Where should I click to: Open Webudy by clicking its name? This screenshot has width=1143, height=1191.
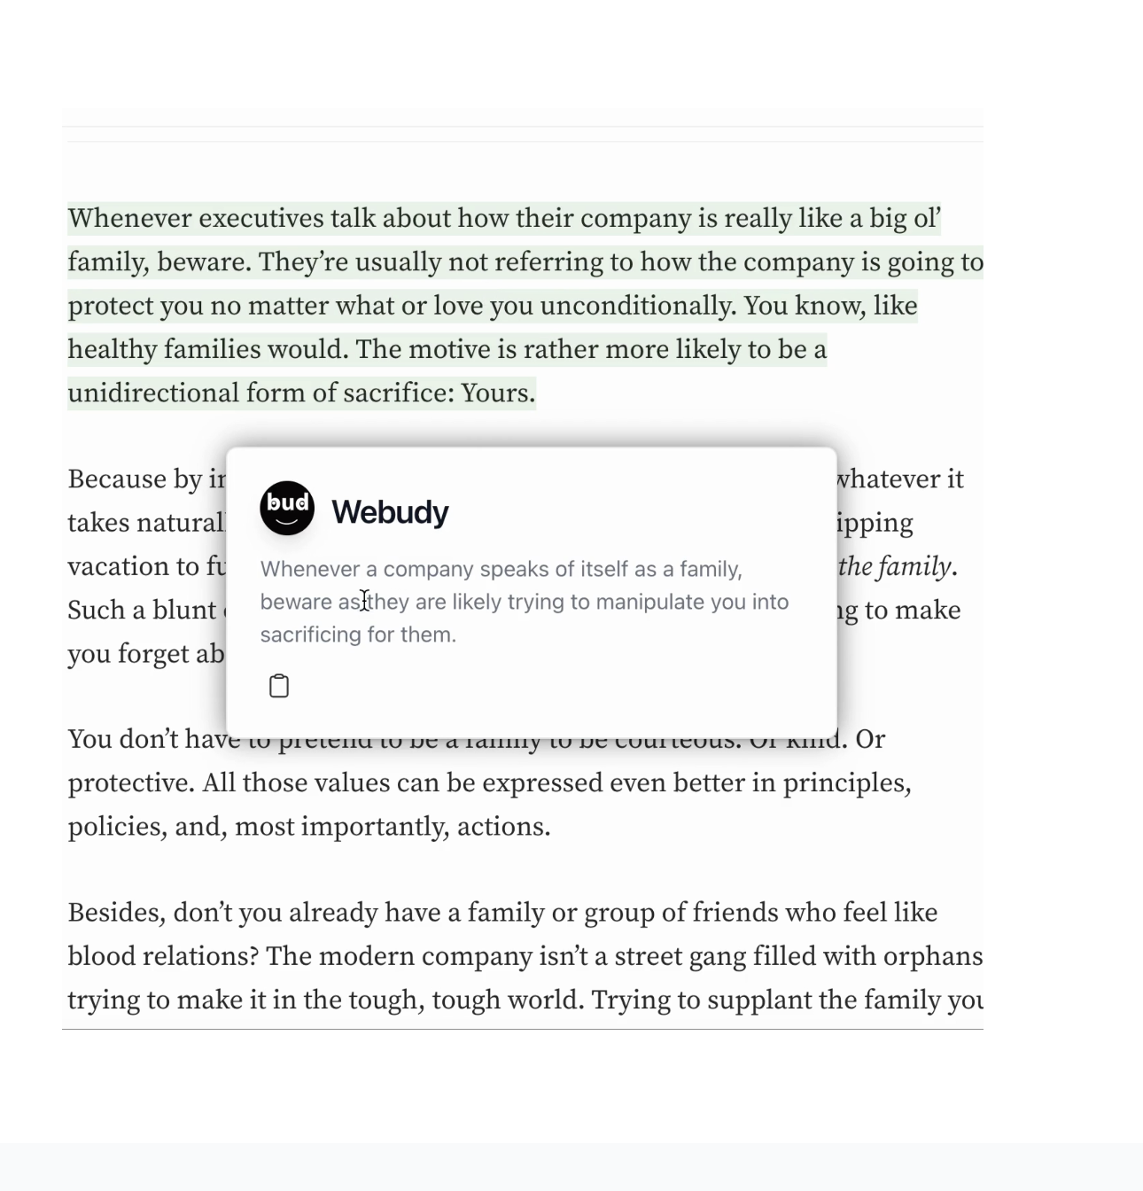pyautogui.click(x=391, y=511)
